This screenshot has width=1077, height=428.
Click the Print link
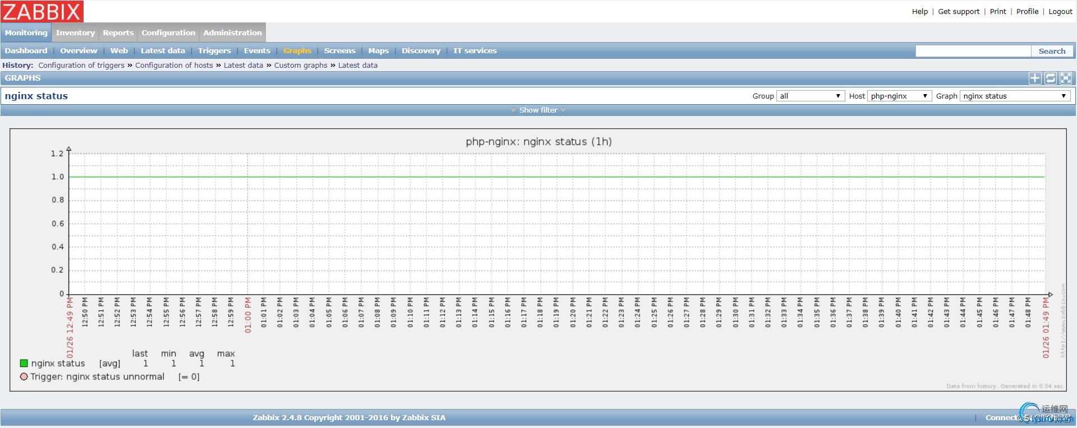998,11
